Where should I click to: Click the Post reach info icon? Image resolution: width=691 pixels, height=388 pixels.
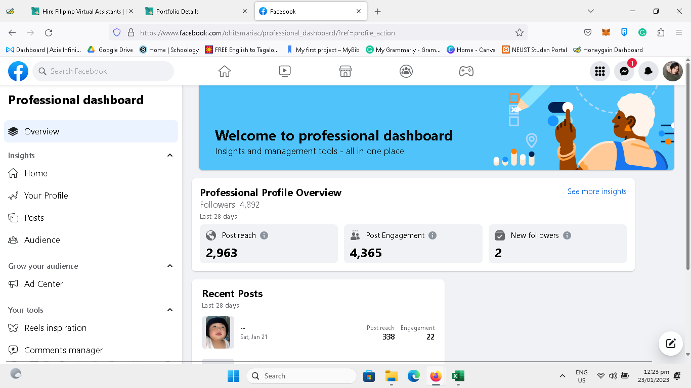264,235
